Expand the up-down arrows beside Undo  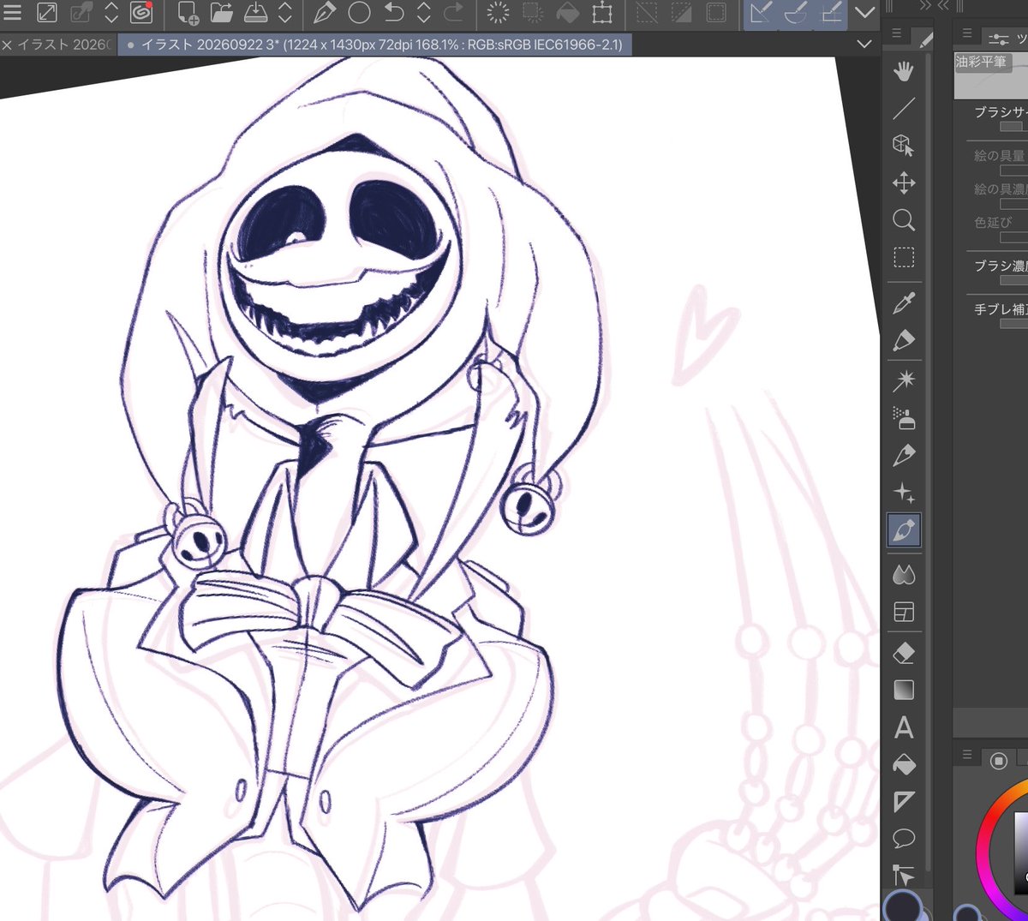[x=423, y=13]
